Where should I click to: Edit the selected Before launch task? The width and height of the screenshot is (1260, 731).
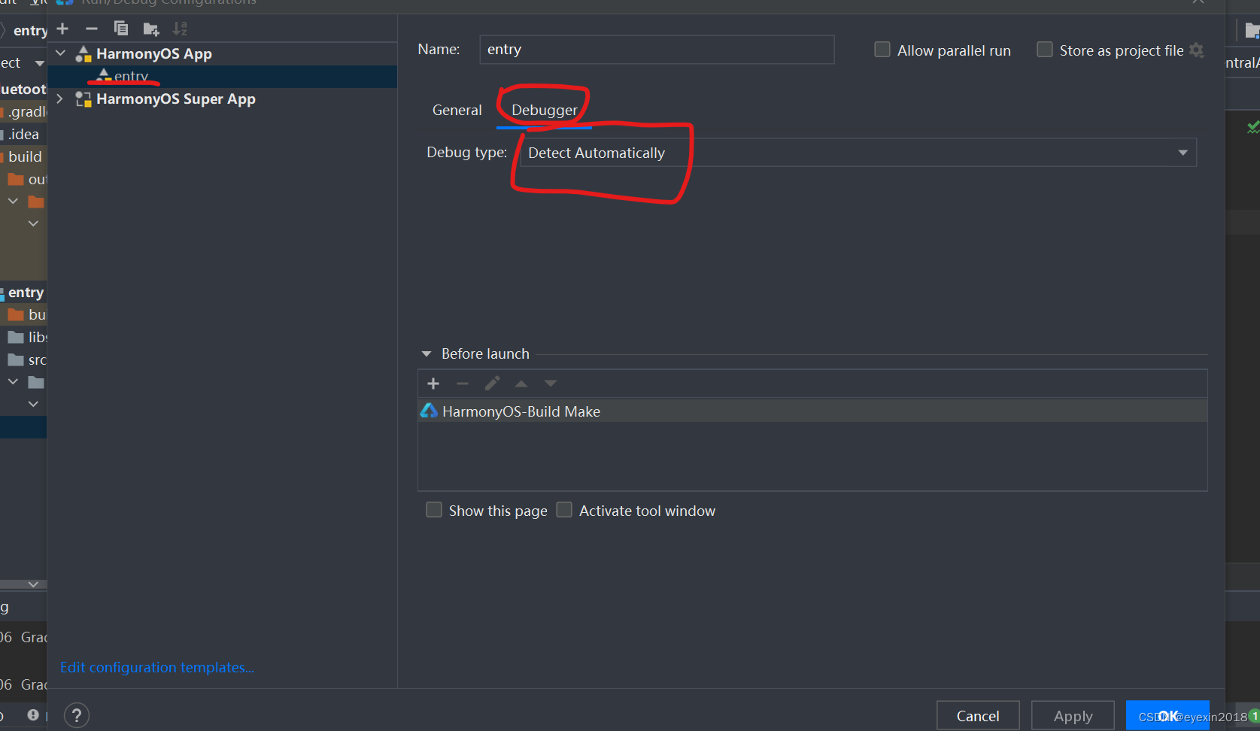pyautogui.click(x=492, y=384)
